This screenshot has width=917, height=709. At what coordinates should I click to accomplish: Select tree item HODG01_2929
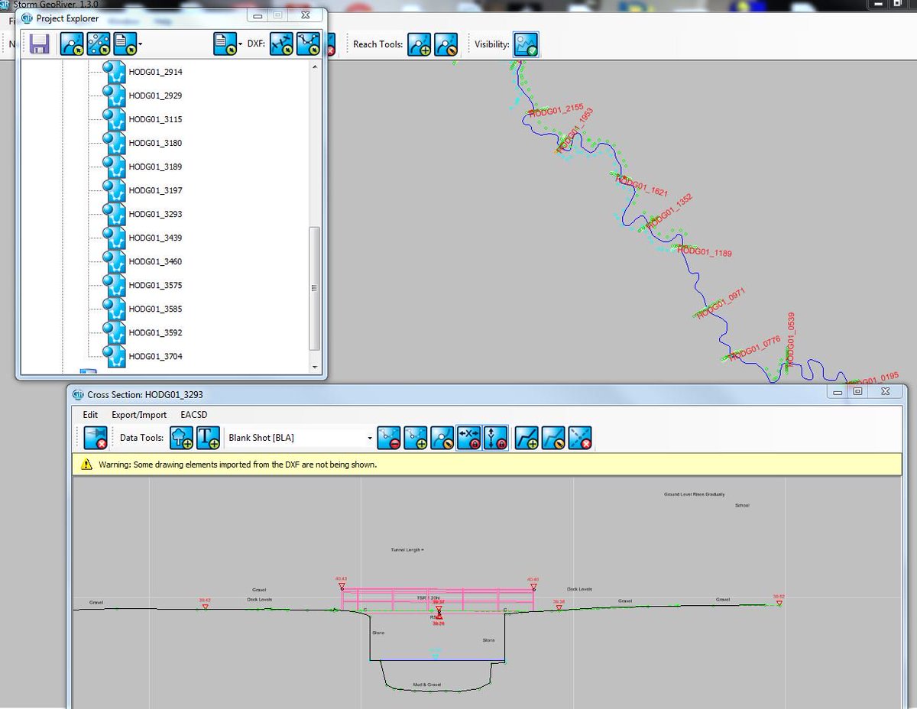point(155,96)
